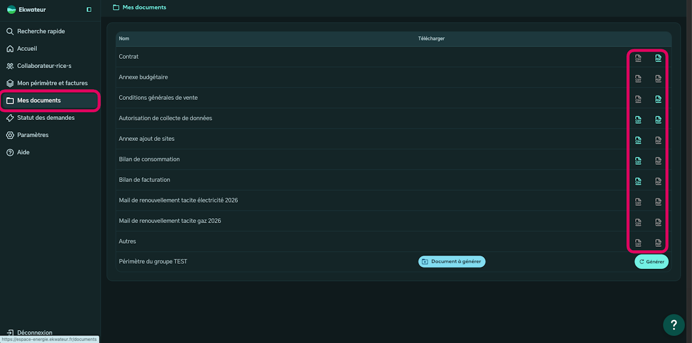The width and height of the screenshot is (692, 343).
Task: Click the Générer button
Action: coord(651,261)
